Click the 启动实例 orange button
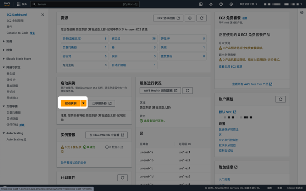The width and height of the screenshot is (306, 191). coord(71,103)
